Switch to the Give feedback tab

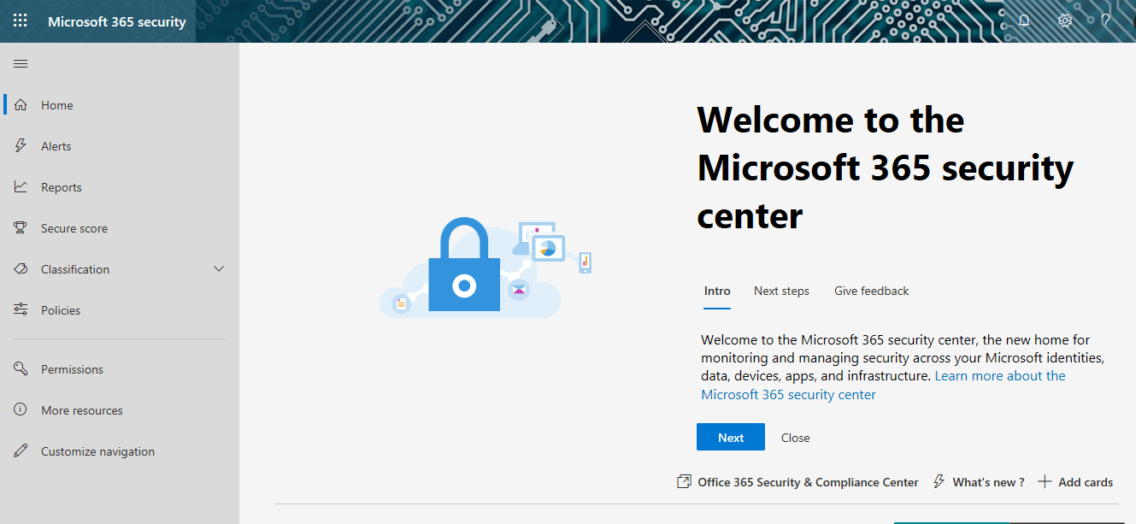[x=872, y=291]
